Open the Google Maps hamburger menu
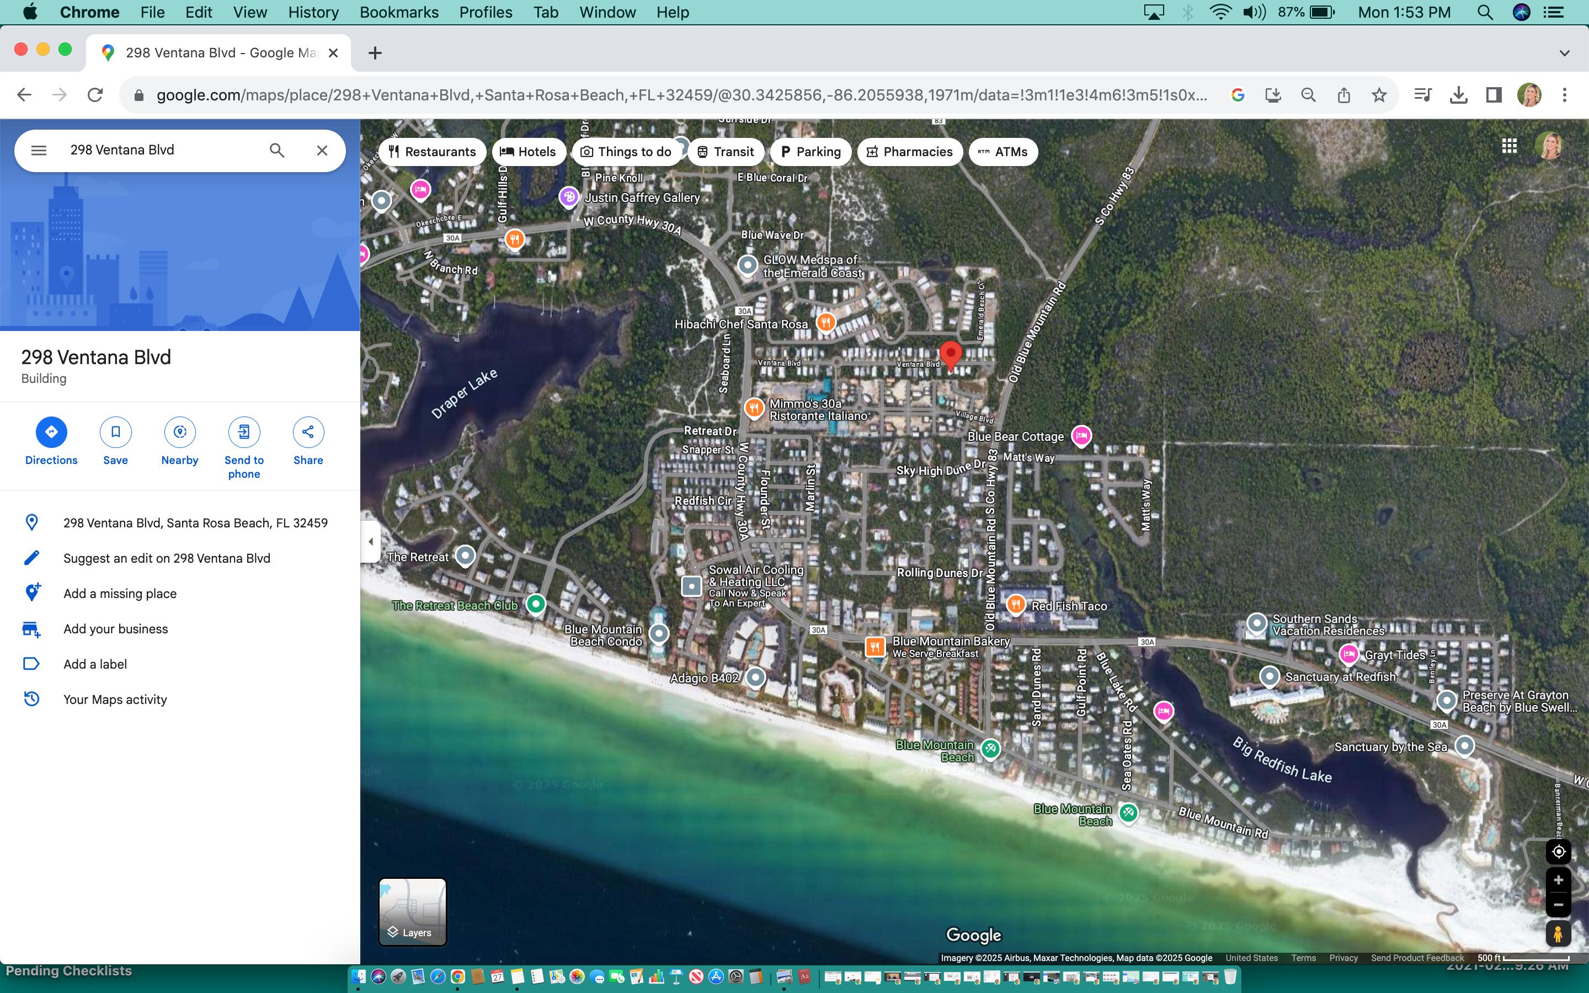The height and width of the screenshot is (993, 1589). [x=39, y=151]
